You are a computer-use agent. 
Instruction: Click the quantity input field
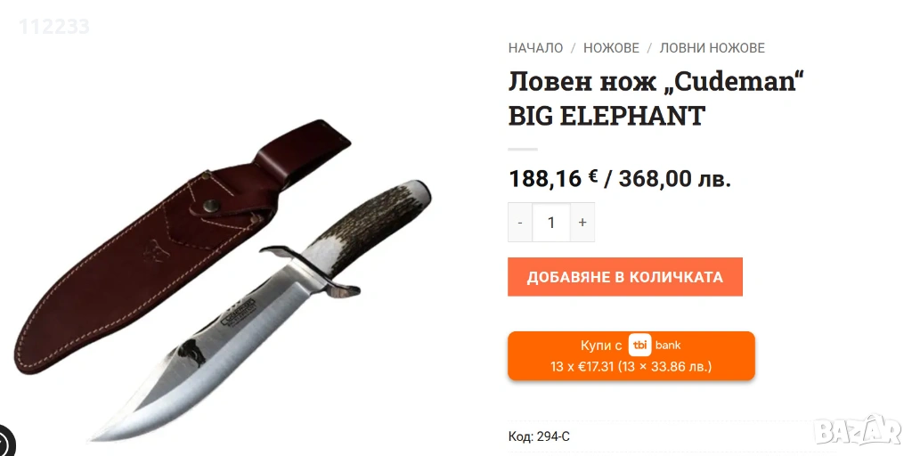(x=550, y=222)
